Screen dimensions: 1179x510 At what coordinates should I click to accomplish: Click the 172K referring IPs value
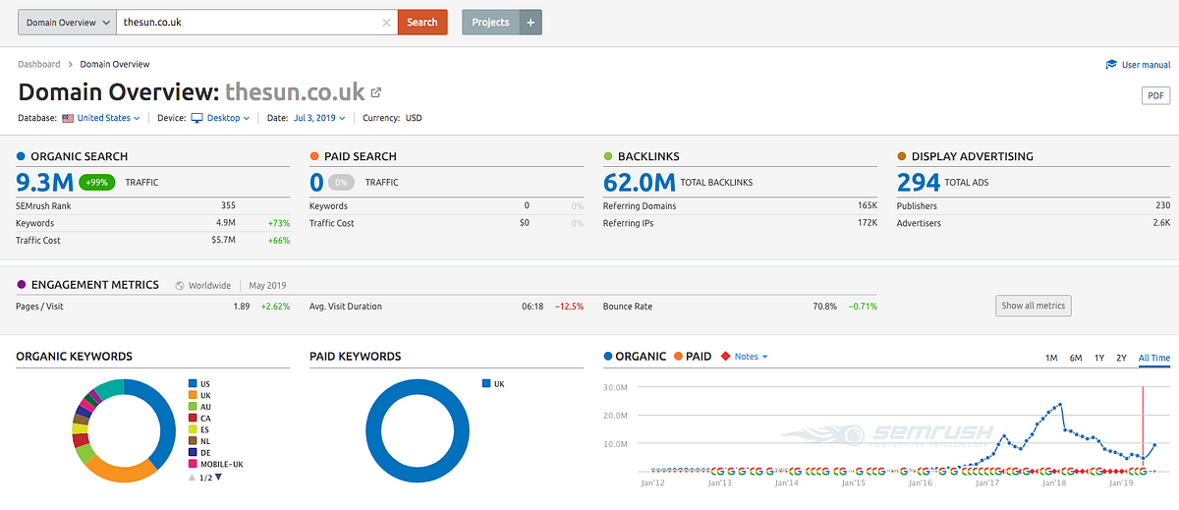tap(867, 223)
